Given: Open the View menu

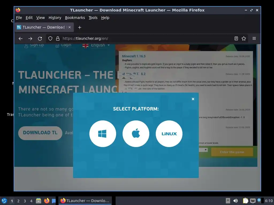Looking at the screenshot, I should point(41,18).
